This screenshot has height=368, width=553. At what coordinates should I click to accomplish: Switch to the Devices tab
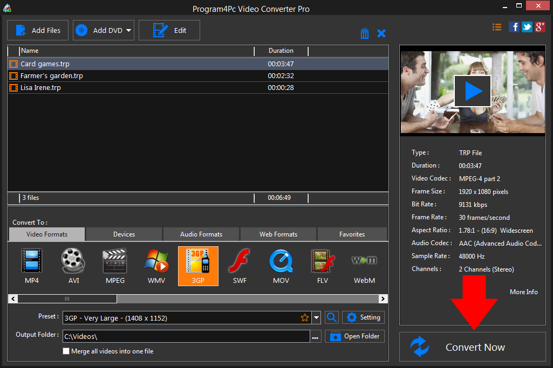tap(124, 234)
